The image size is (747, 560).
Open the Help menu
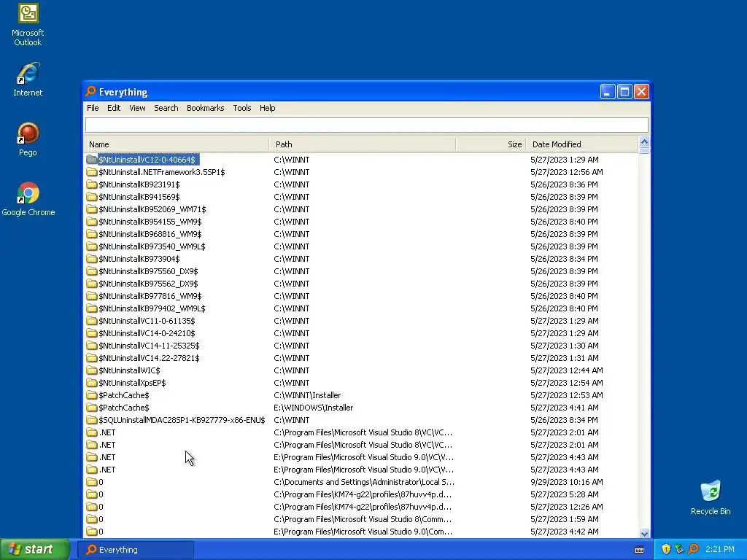267,108
